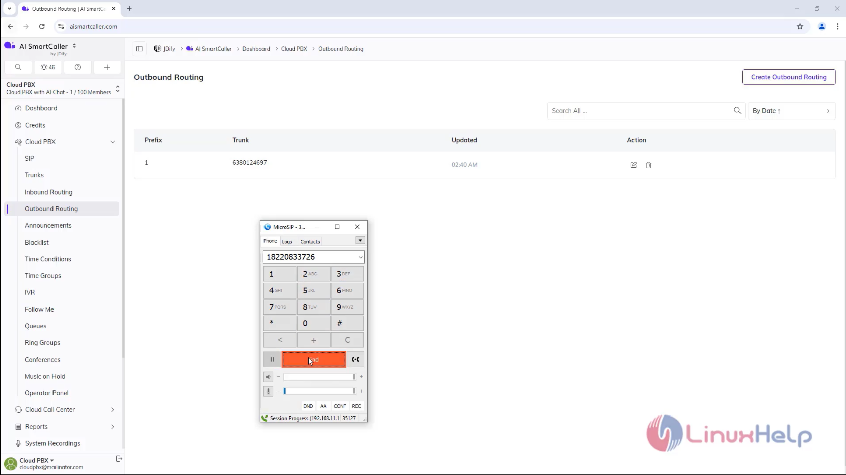Reload the browser page
This screenshot has width=846, height=475.
tap(42, 26)
